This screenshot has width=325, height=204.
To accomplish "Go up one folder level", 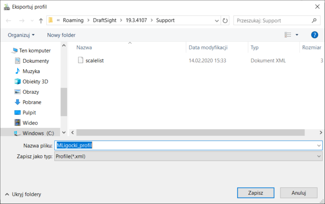I will [x=41, y=20].
